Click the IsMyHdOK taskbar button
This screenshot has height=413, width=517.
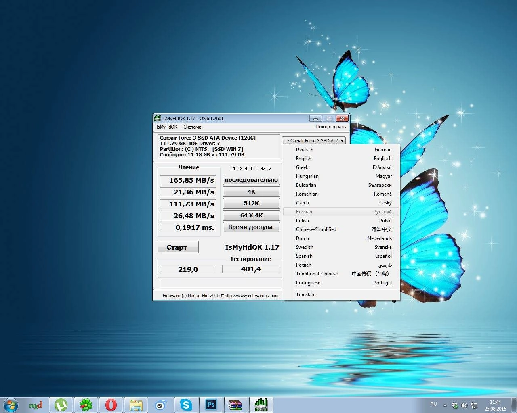point(261,405)
